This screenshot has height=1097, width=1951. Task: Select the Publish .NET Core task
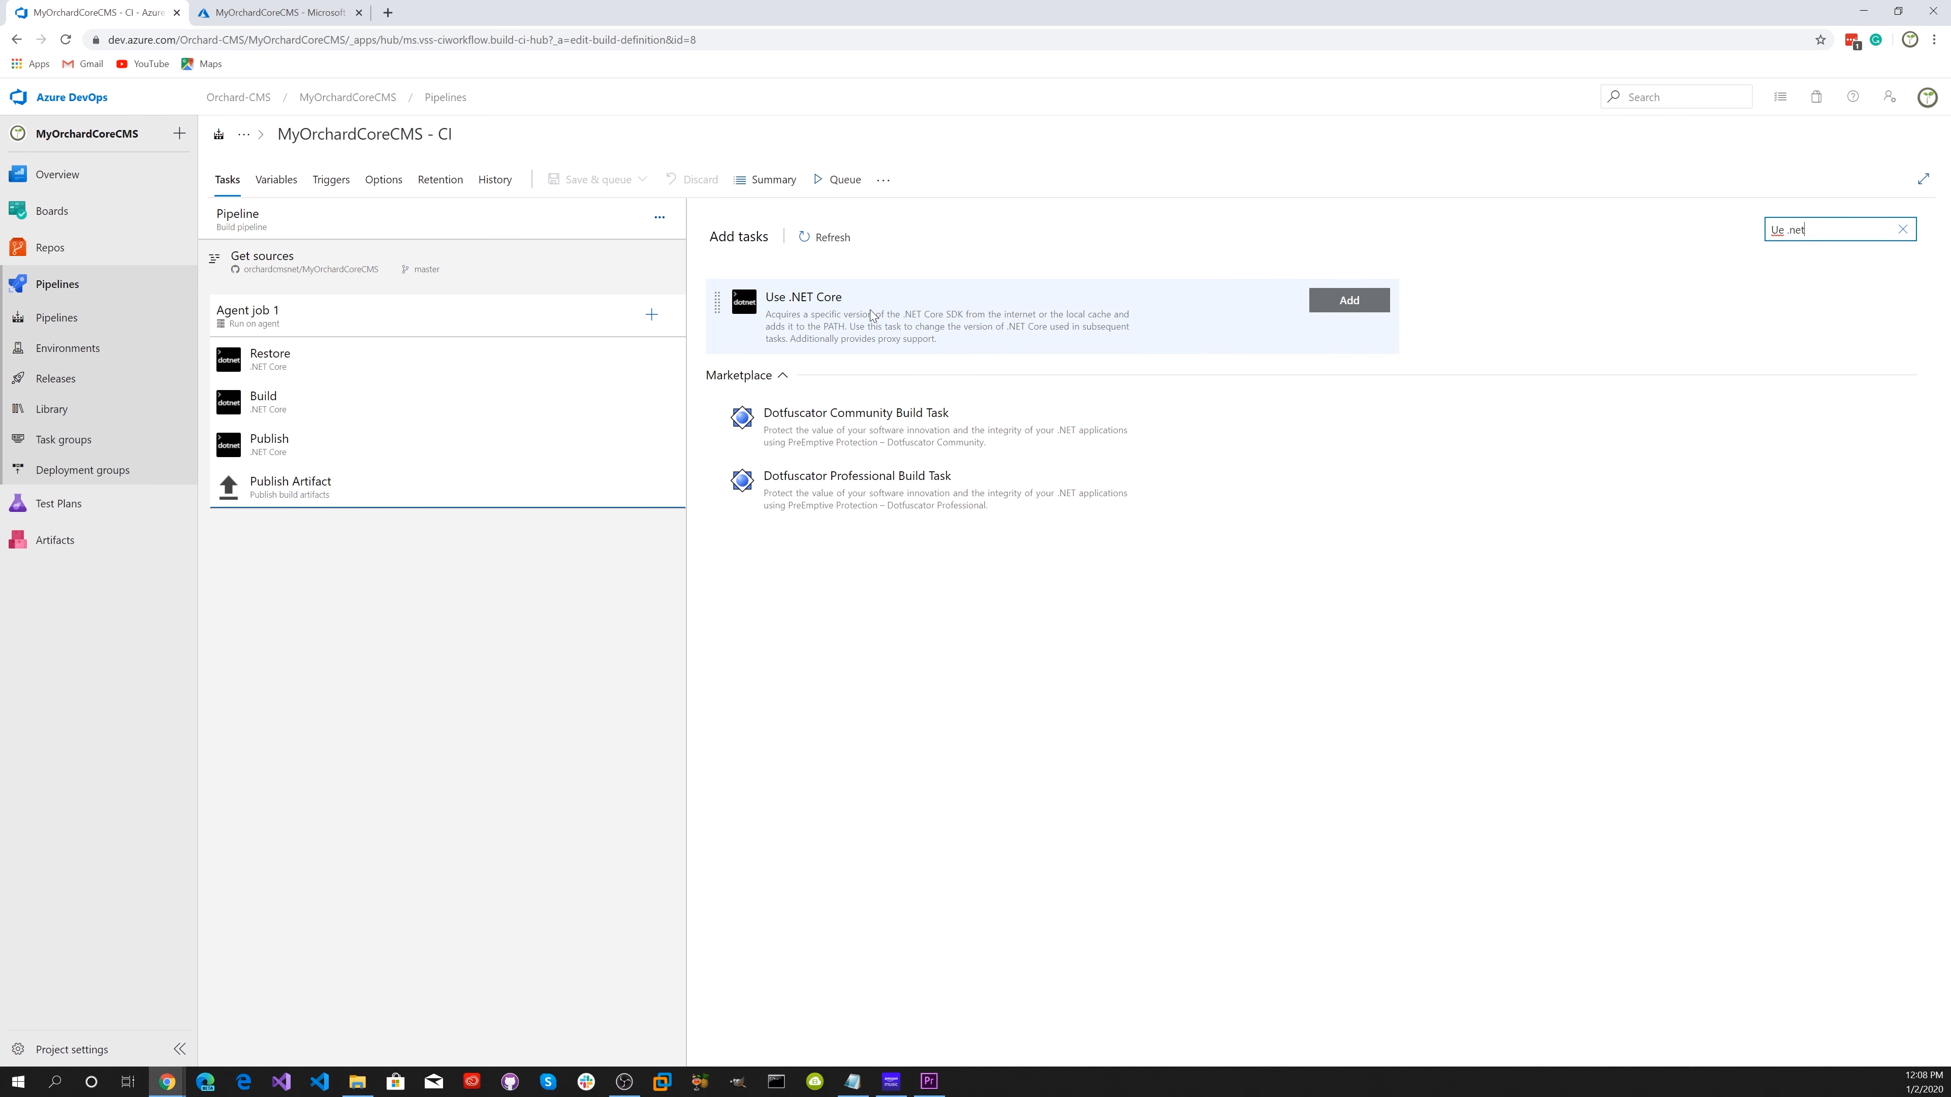click(448, 444)
